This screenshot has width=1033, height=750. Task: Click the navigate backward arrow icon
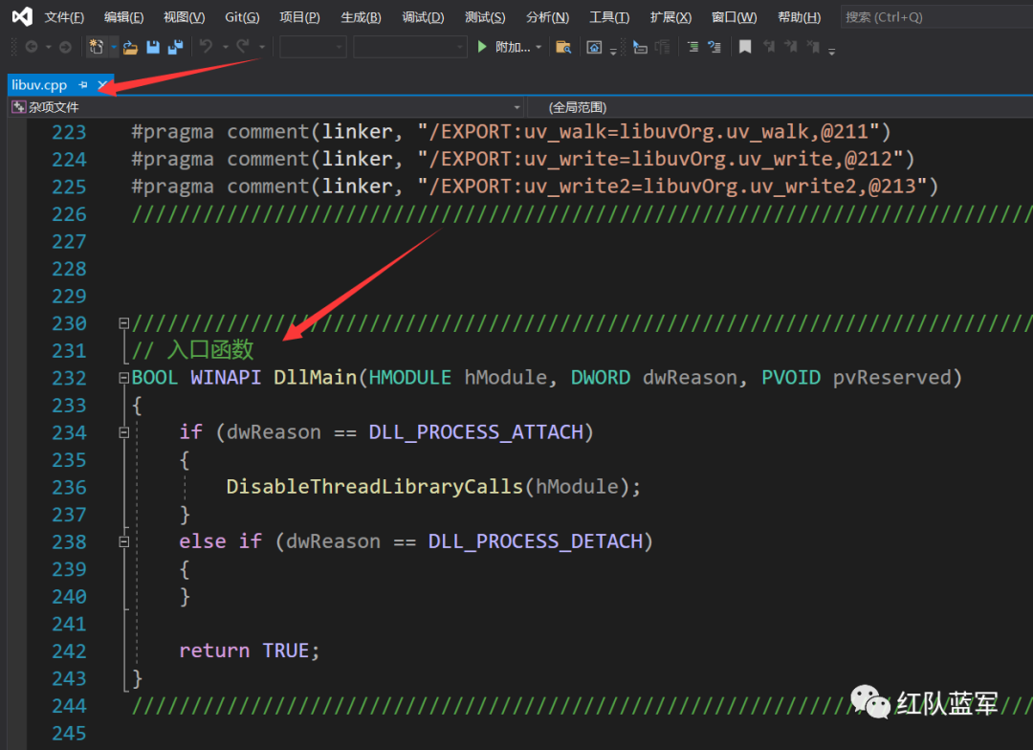pos(31,47)
